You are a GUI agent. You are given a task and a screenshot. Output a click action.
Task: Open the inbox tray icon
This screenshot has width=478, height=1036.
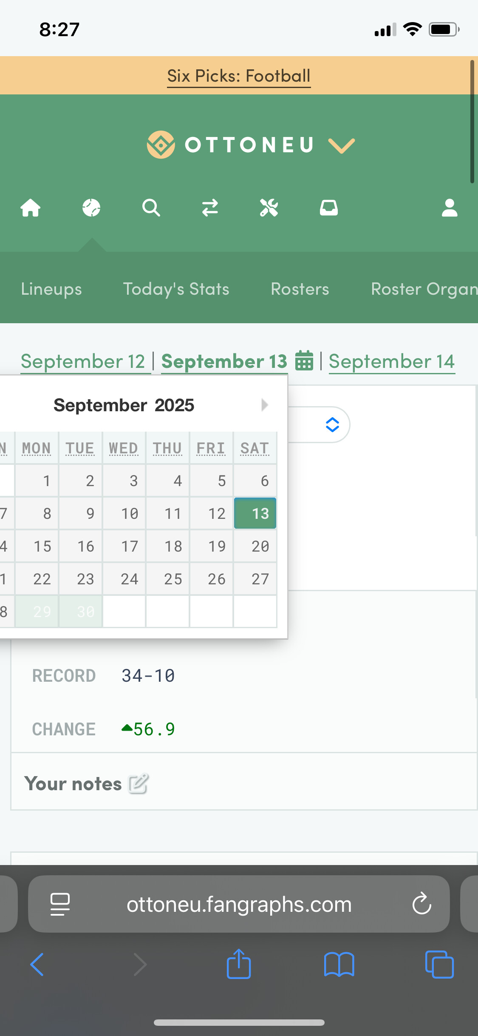(x=328, y=208)
